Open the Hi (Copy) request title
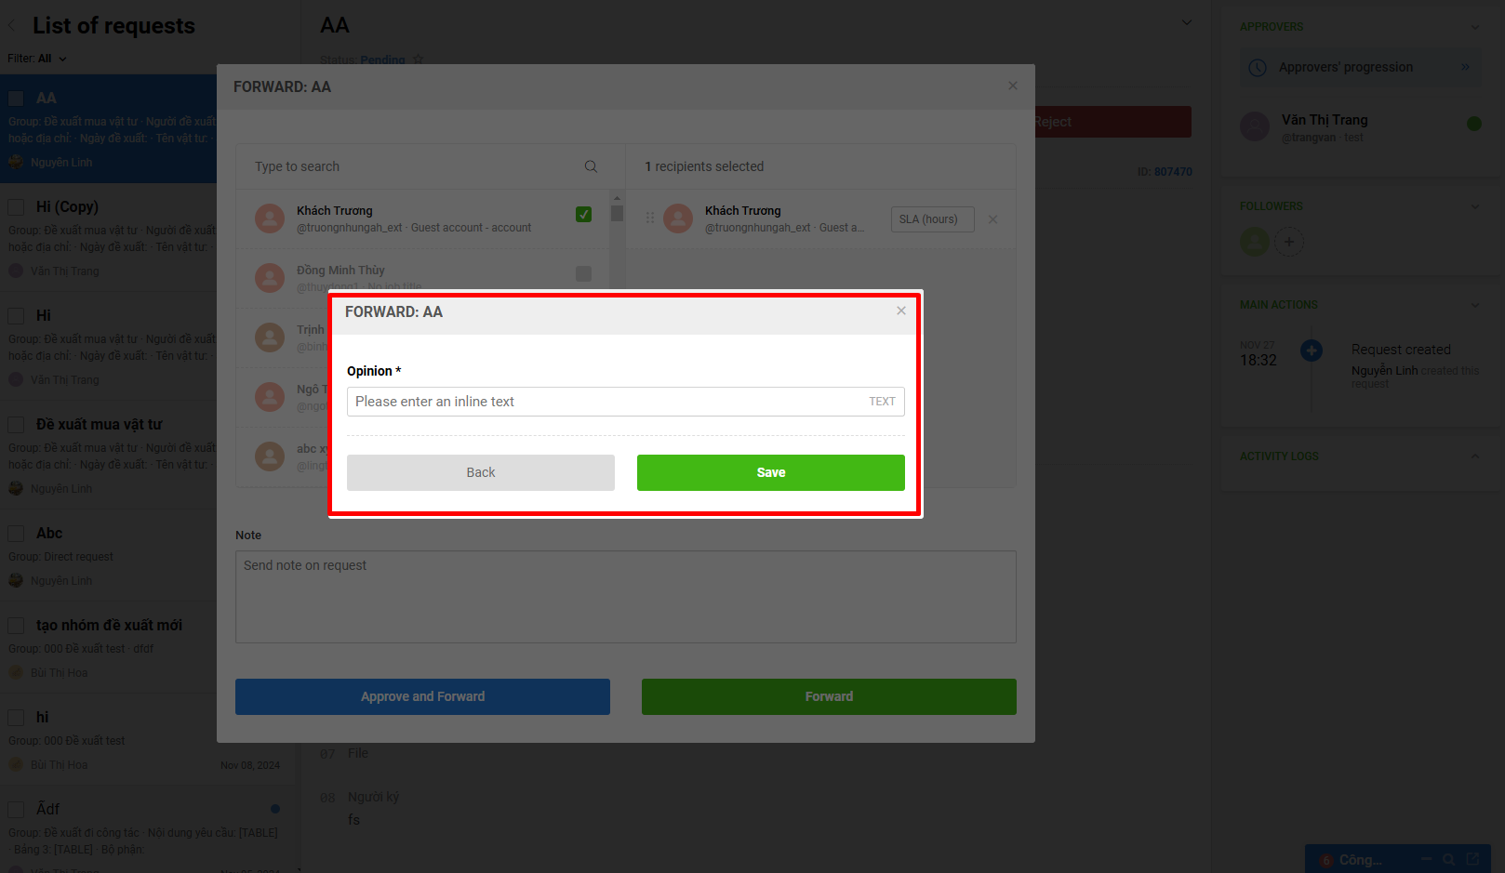The height and width of the screenshot is (873, 1505). point(67,206)
